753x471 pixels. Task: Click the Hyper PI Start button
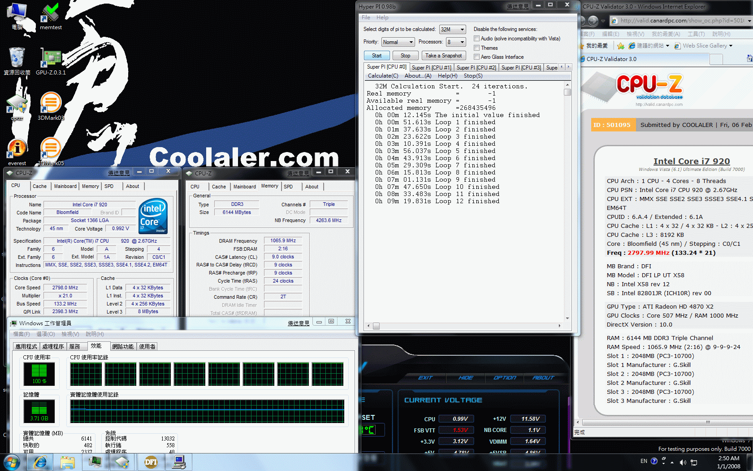pos(376,56)
